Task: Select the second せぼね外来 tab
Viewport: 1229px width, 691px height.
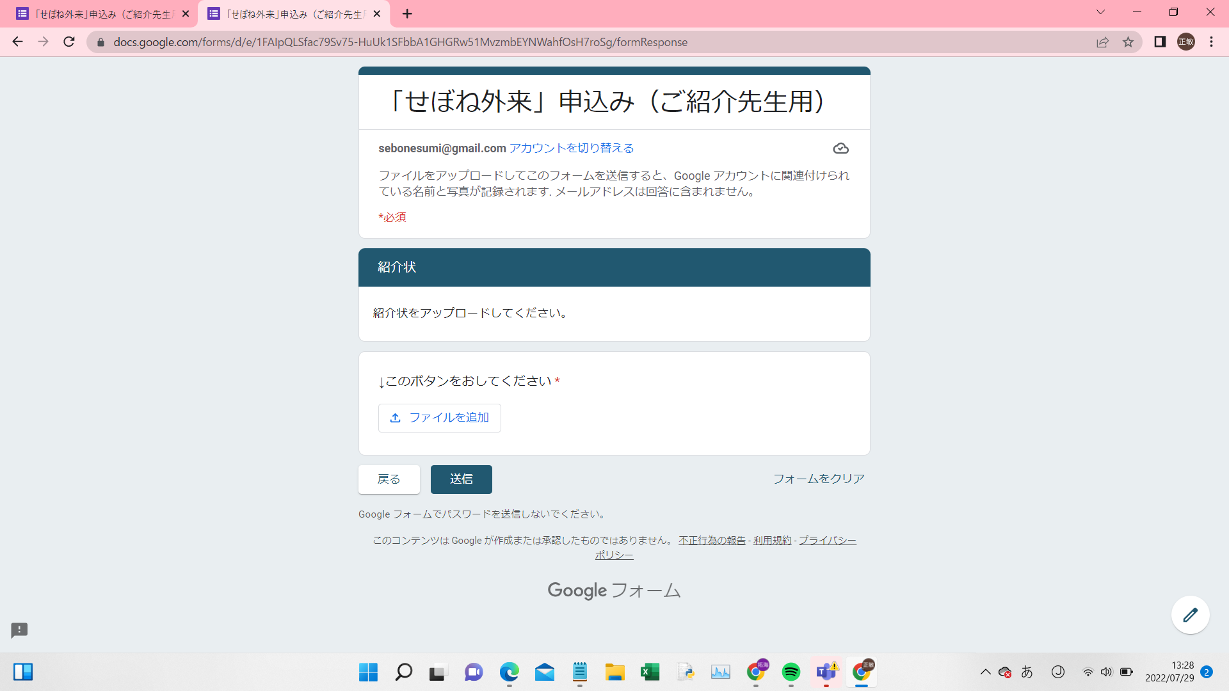Action: point(294,14)
